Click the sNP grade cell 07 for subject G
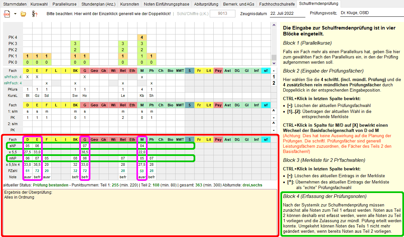The height and width of the screenshot is (237, 404). click(x=85, y=146)
